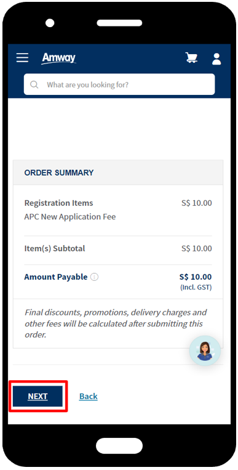The image size is (238, 470).
Task: Select the ORDER SUMMARY header
Action: click(x=59, y=172)
